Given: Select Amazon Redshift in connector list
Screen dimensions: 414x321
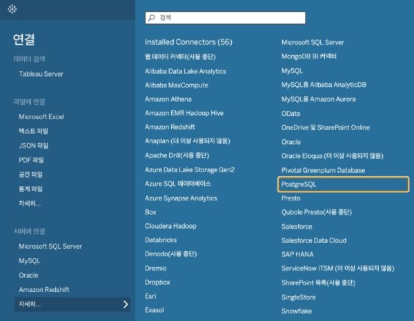Looking at the screenshot, I should [170, 127].
